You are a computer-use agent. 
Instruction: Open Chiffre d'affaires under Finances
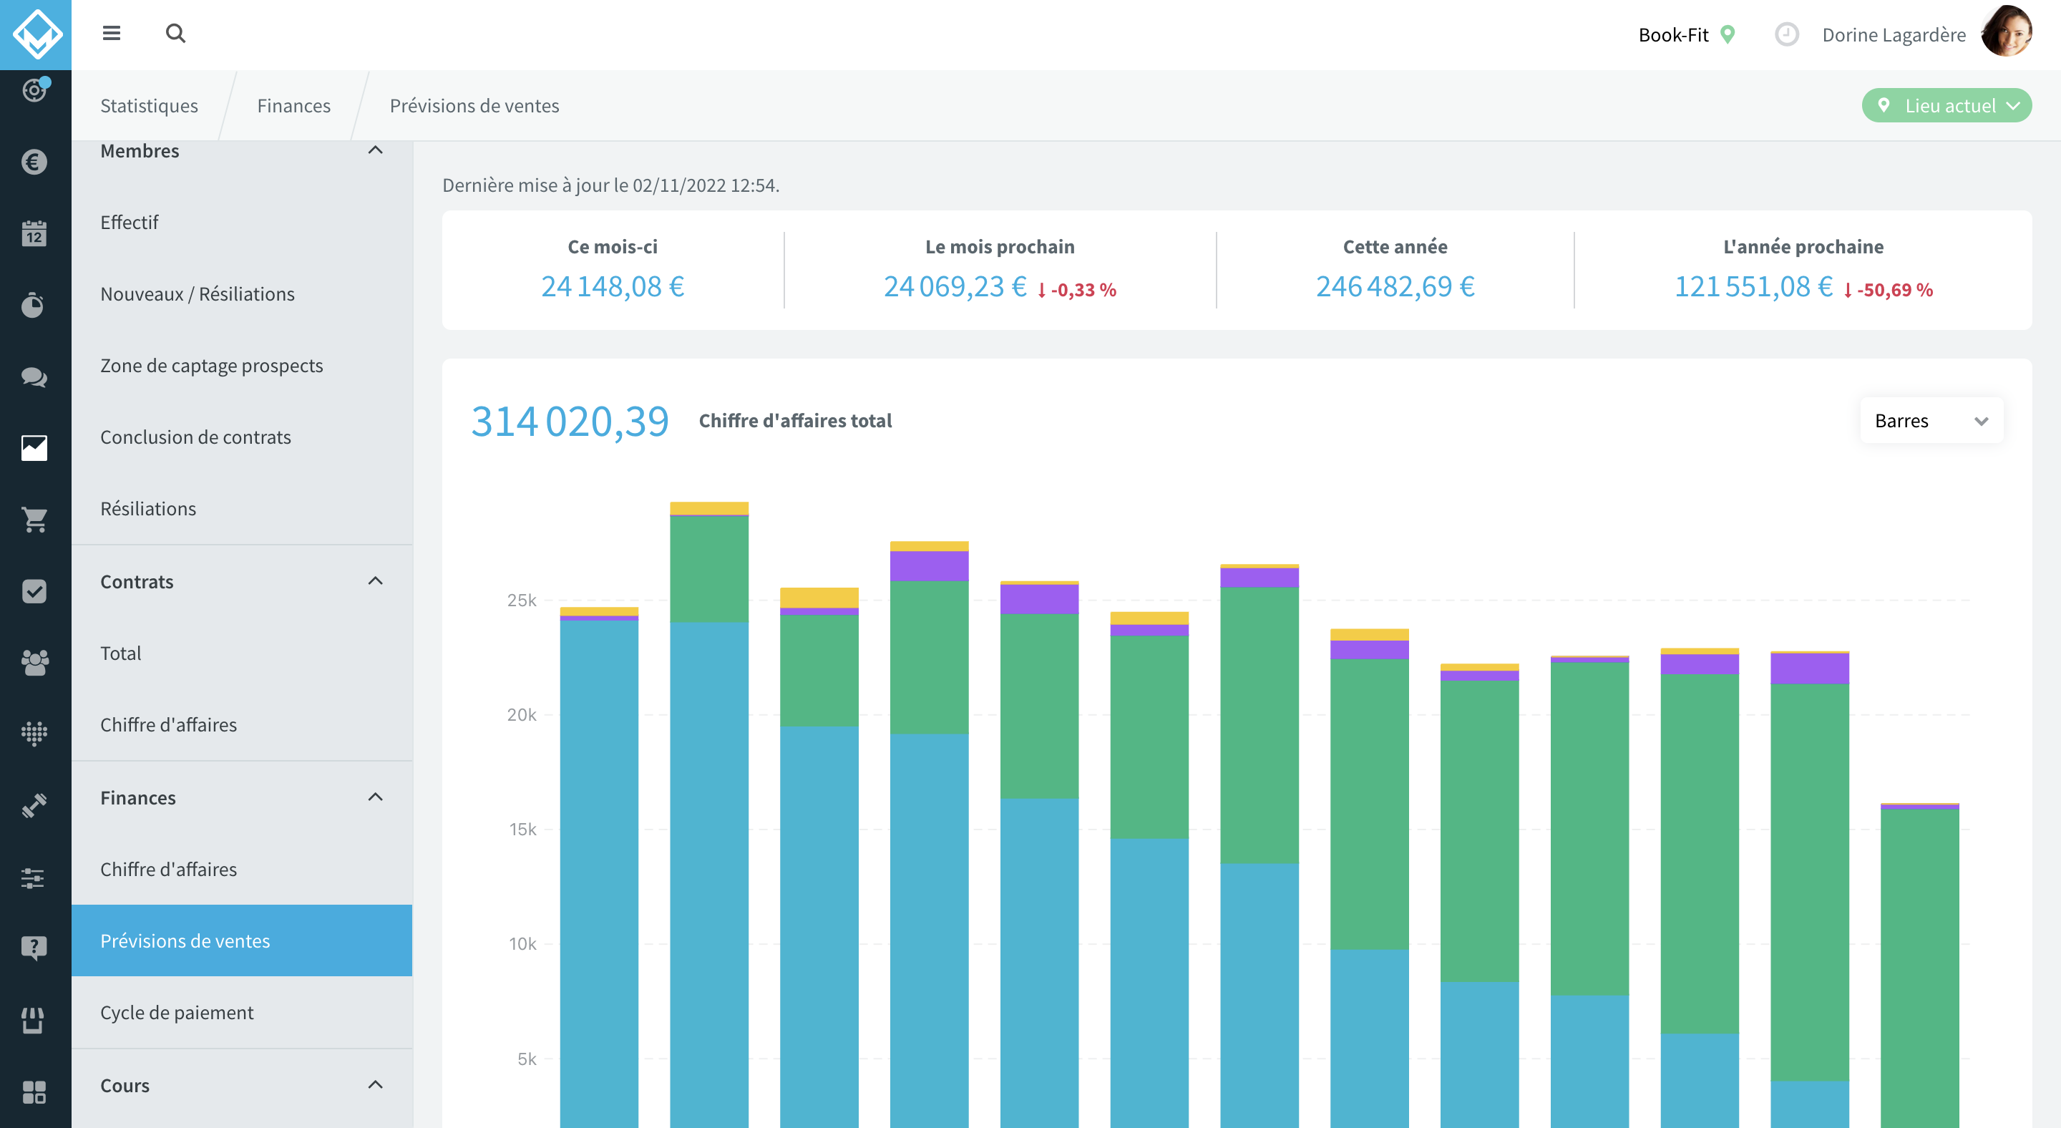242,869
